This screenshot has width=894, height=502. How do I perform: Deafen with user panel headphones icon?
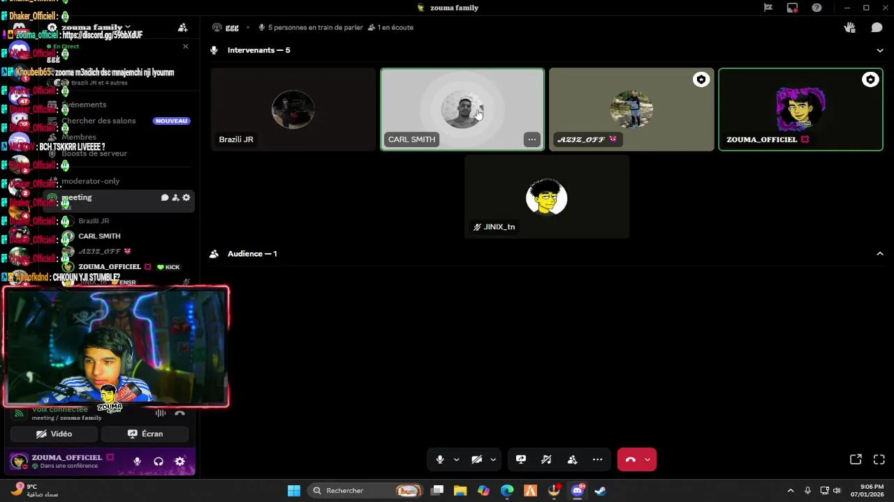click(x=159, y=461)
